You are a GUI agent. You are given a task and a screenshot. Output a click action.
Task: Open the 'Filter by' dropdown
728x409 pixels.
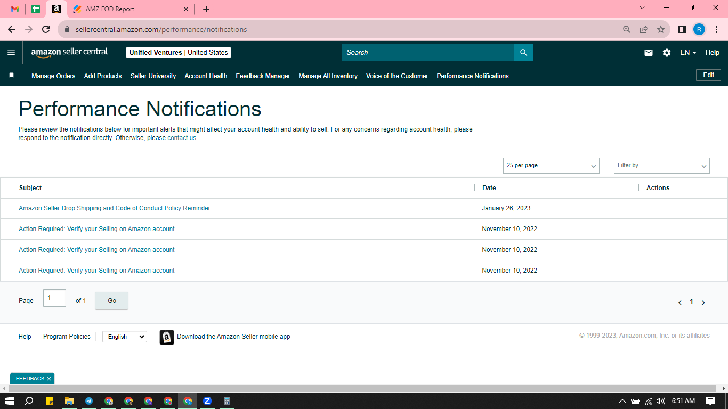tap(662, 166)
